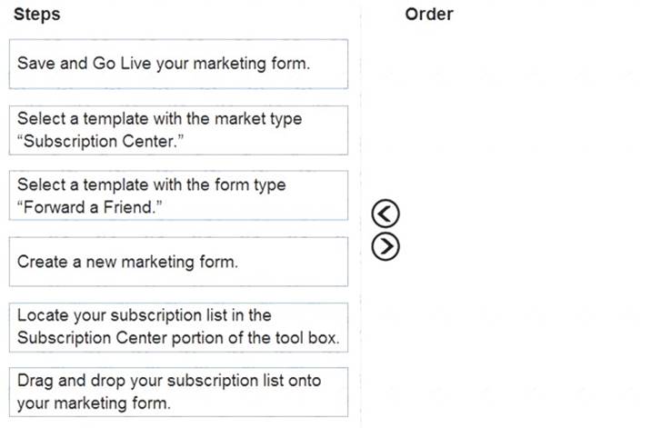Screen dimensions: 651x428
Task: Select the 'Save and Go Live your marketing form' step
Action: (178, 64)
